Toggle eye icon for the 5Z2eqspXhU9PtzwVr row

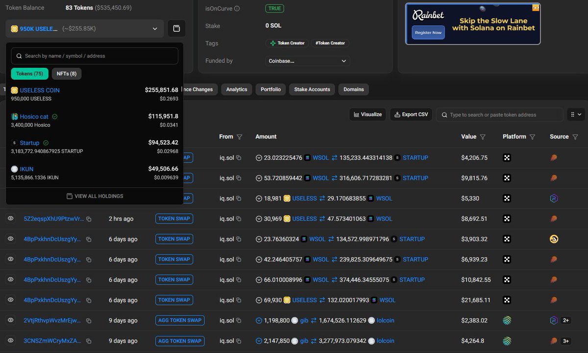click(x=10, y=219)
